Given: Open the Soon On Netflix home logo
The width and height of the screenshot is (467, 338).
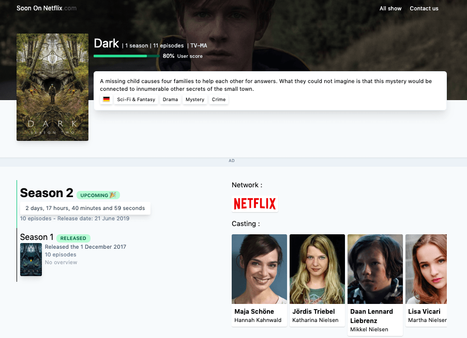Looking at the screenshot, I should 47,8.
